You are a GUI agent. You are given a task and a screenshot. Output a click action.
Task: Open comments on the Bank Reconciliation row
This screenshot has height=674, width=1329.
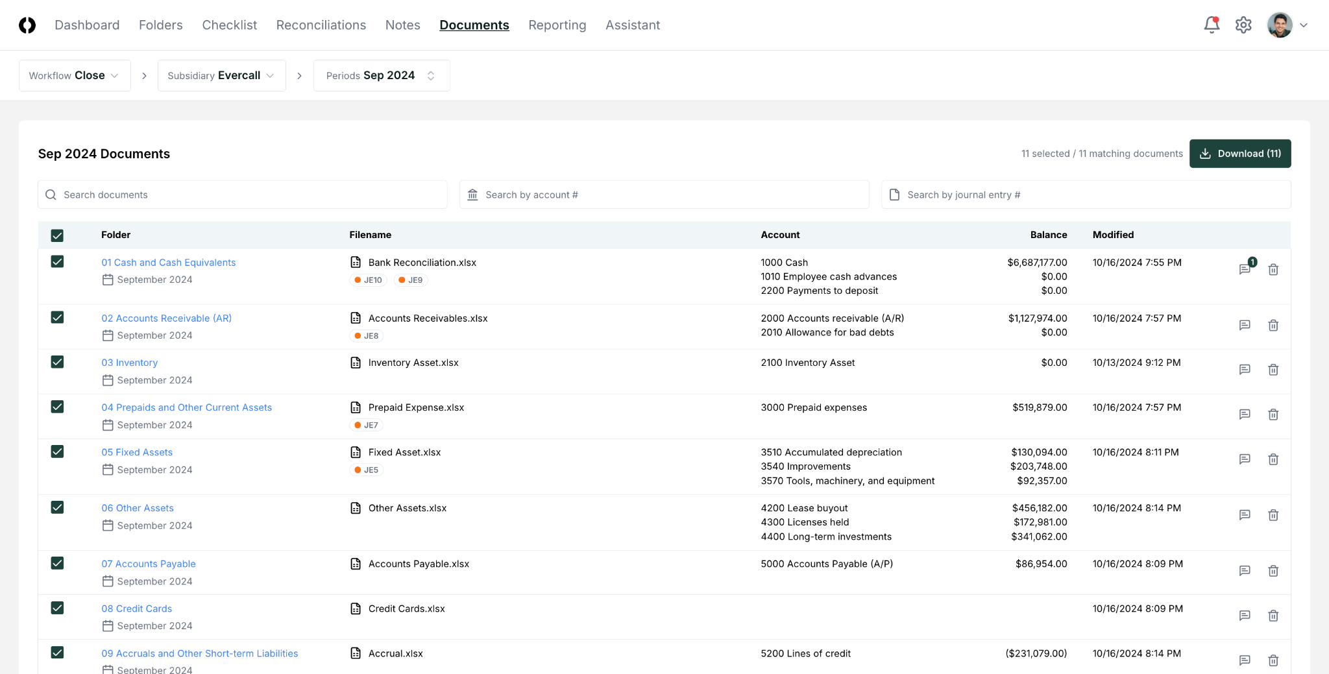click(x=1245, y=269)
